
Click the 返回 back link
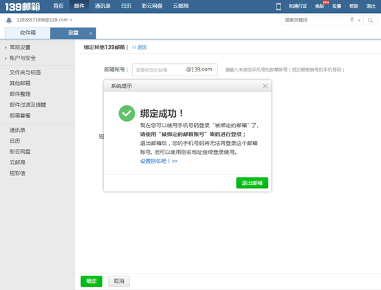pyautogui.click(x=139, y=47)
